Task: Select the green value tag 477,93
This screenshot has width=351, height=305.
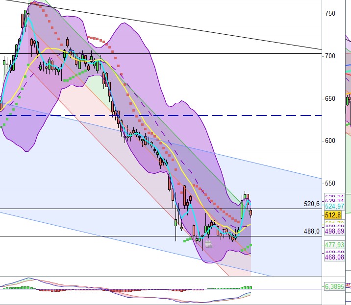Action: click(334, 245)
